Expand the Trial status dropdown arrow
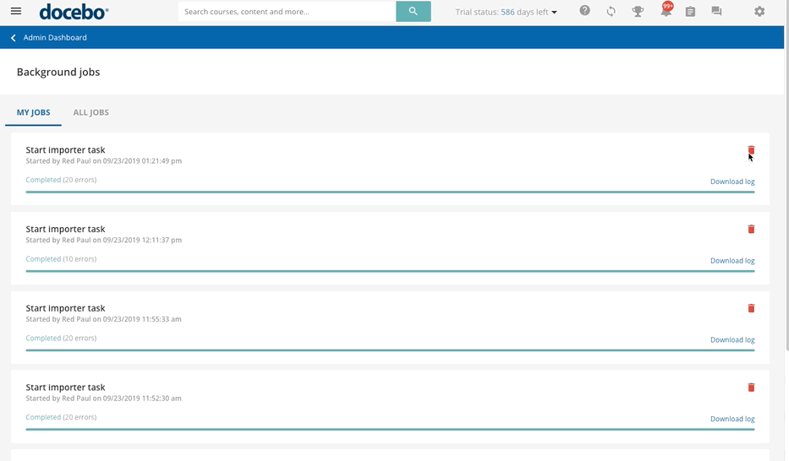Image resolution: width=789 pixels, height=461 pixels. (554, 12)
